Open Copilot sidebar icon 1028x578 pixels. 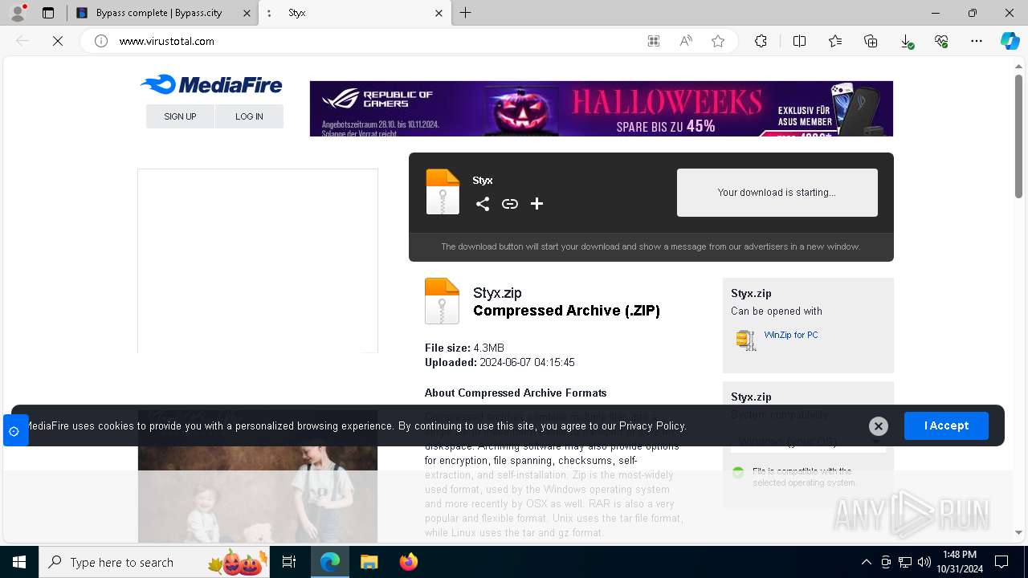pyautogui.click(x=1010, y=41)
